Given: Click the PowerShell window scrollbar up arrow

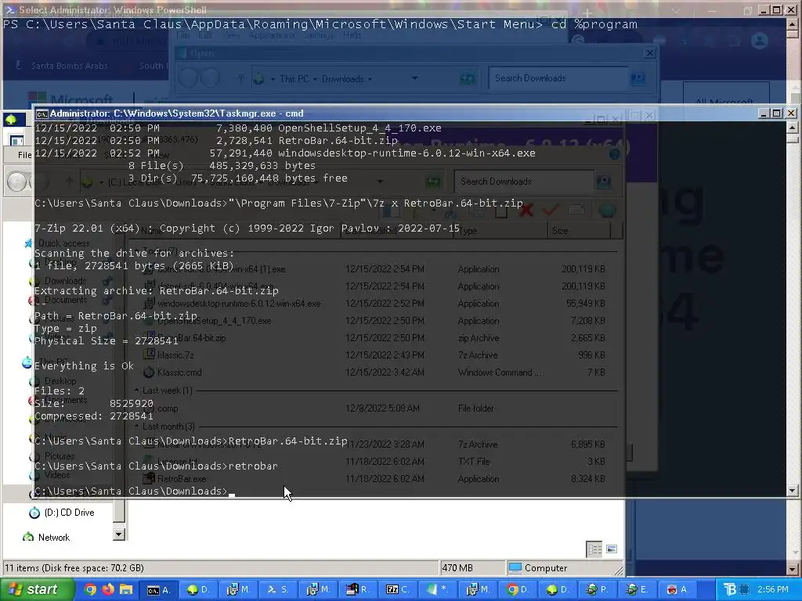Looking at the screenshot, I should [x=792, y=23].
